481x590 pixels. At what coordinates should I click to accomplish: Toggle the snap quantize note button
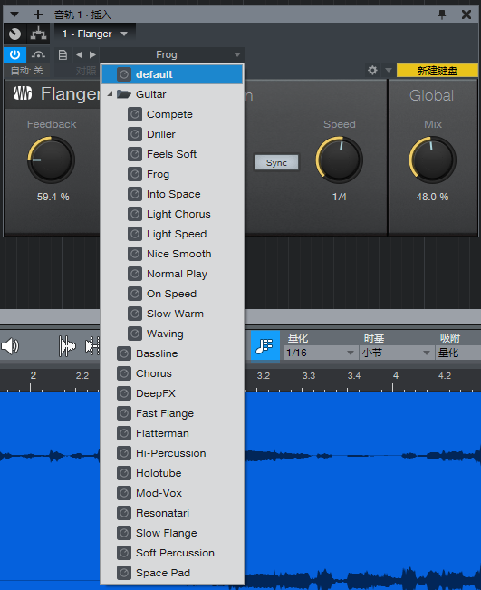pos(265,345)
